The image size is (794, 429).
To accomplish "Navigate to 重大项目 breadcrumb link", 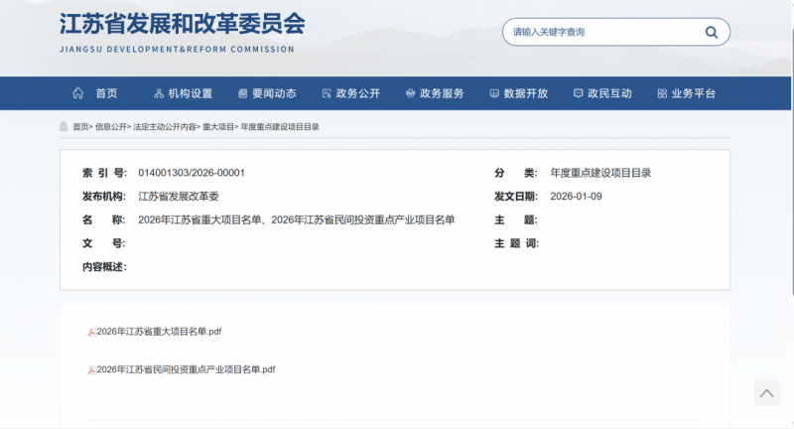I will pos(218,127).
